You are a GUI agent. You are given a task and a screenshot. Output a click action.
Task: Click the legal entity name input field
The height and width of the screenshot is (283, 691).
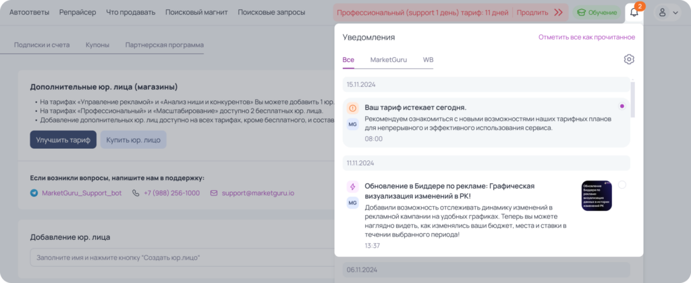point(182,257)
